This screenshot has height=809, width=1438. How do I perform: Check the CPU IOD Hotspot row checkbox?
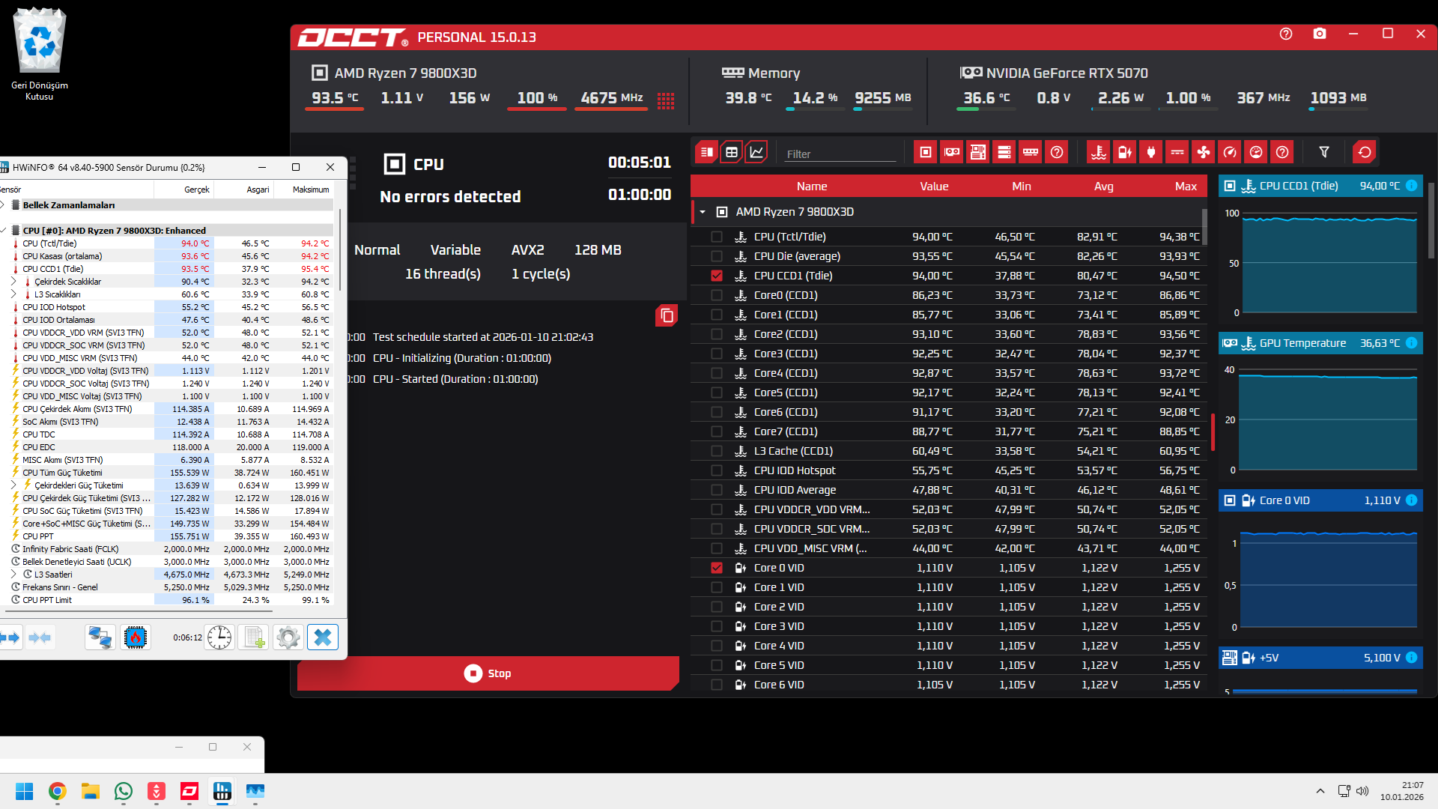coord(717,470)
